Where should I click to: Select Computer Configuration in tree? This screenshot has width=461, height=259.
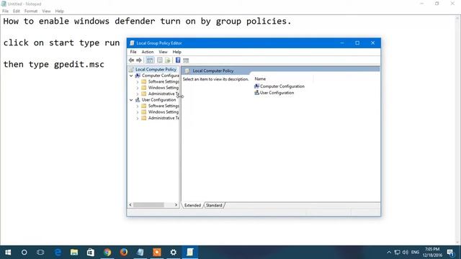pyautogui.click(x=160, y=76)
